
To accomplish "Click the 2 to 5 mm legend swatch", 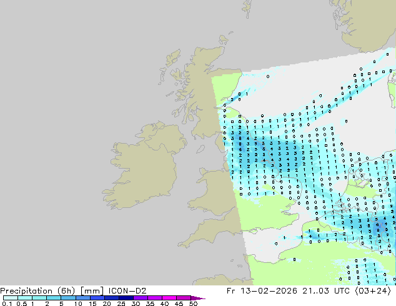I will point(54,298).
